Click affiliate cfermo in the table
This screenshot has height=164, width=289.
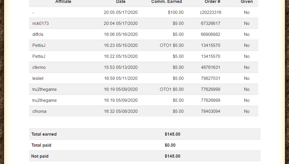click(39, 67)
